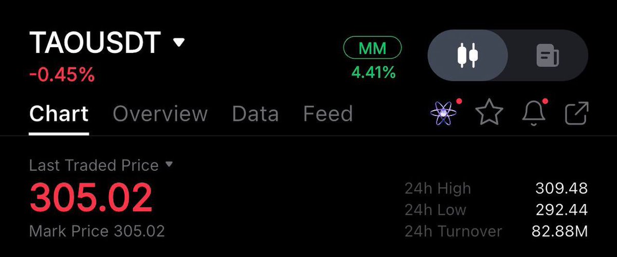Open the Data tab
Screen dimensions: 617x257
tap(255, 113)
